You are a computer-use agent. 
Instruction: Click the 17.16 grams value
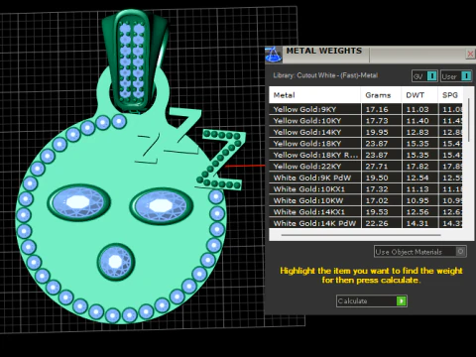(377, 109)
